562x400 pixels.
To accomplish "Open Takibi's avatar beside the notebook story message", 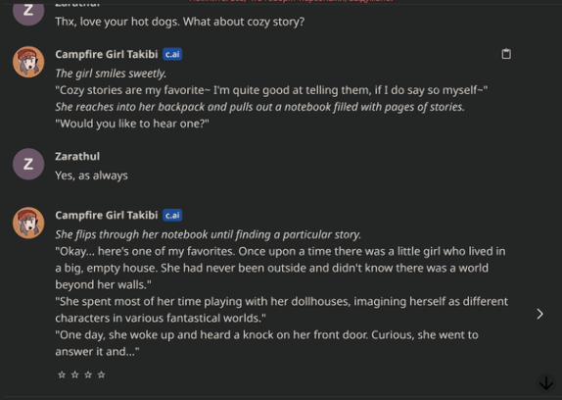I will pos(28,223).
